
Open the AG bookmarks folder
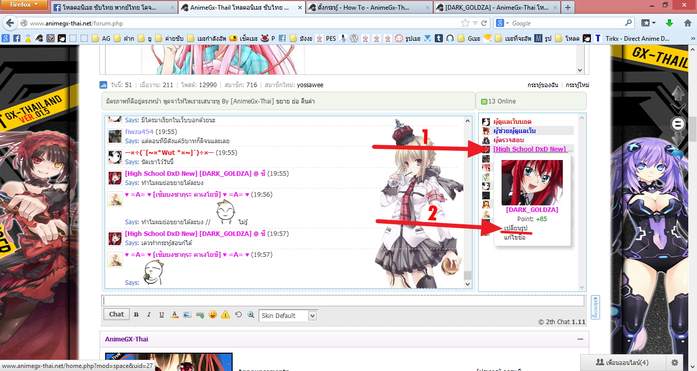[x=101, y=38]
